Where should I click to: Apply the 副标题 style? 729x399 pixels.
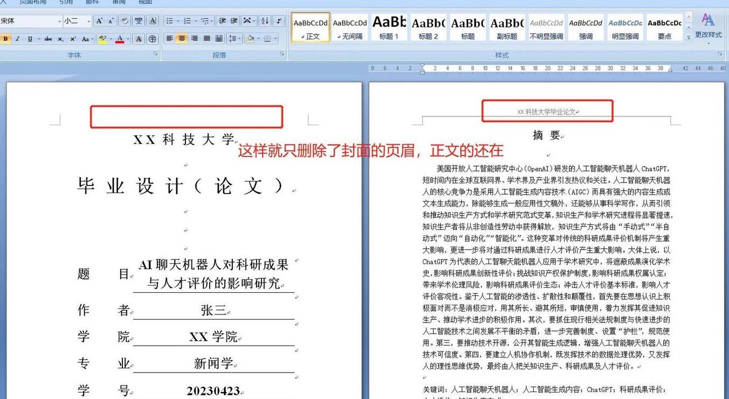(x=507, y=27)
